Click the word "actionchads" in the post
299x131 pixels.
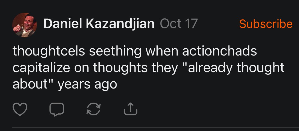point(220,51)
